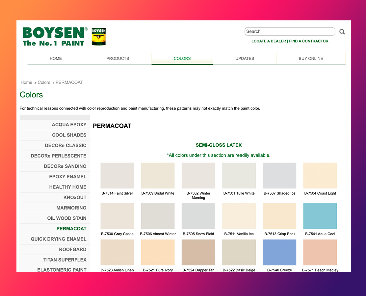366x296 pixels.
Task: Pick the B-7514 Faint Silver swatch
Action: [x=117, y=175]
